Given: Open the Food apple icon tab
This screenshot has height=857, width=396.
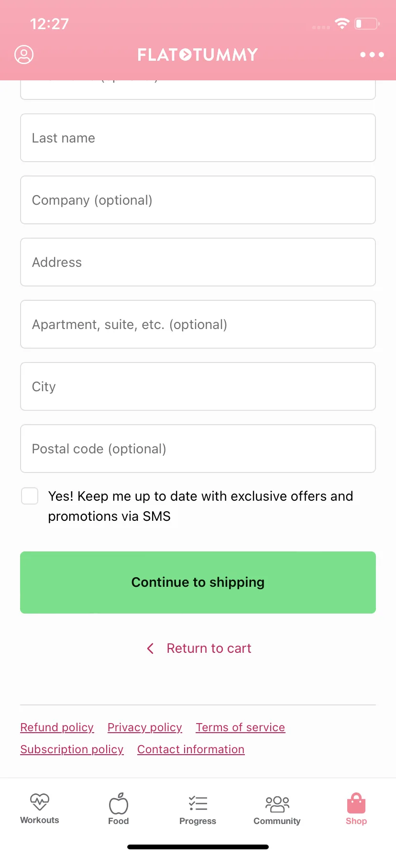Looking at the screenshot, I should point(119,803).
